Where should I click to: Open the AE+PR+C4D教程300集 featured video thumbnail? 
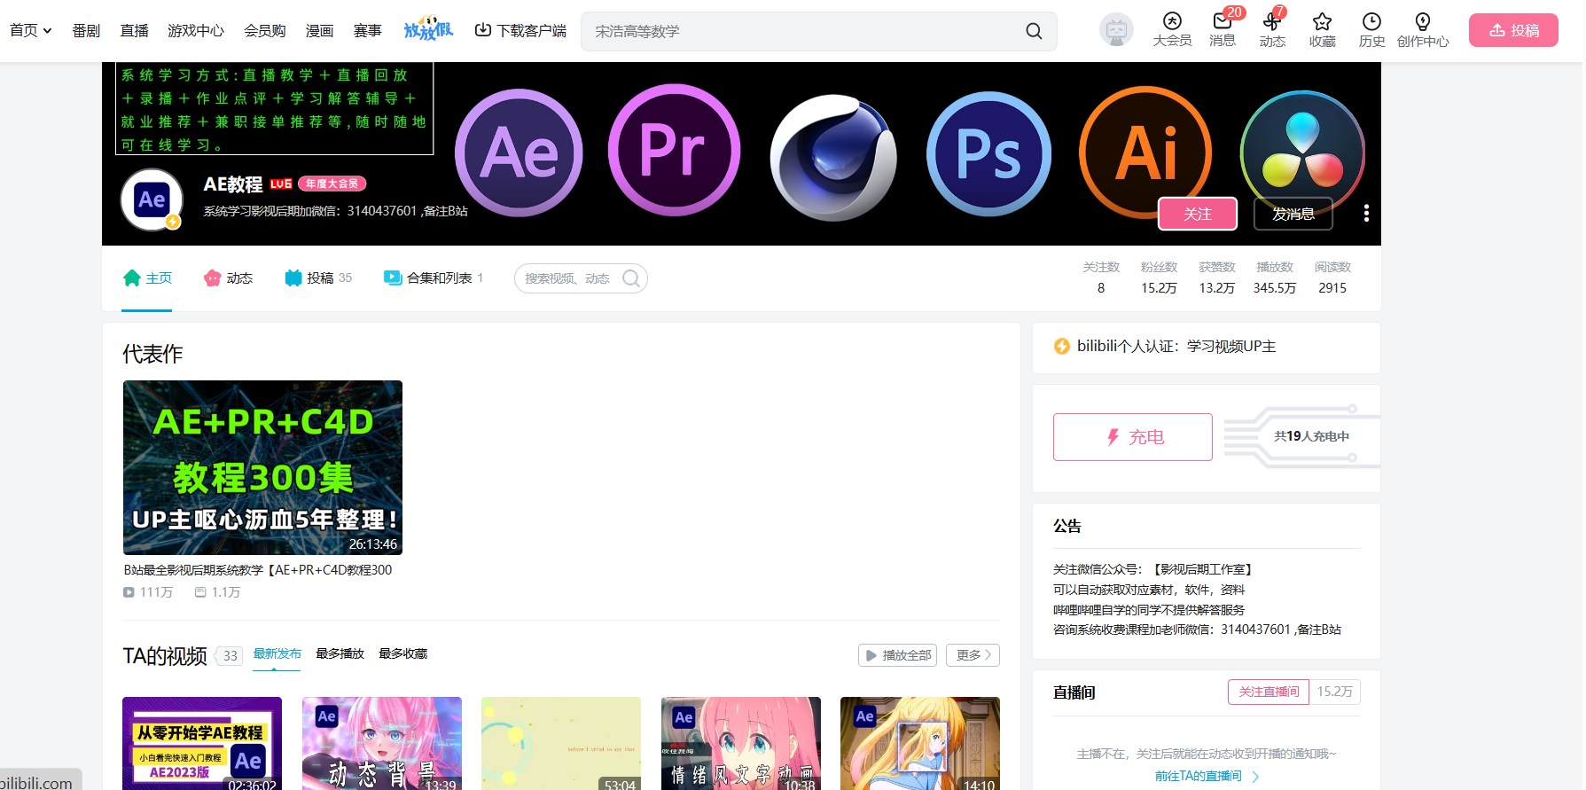[262, 467]
